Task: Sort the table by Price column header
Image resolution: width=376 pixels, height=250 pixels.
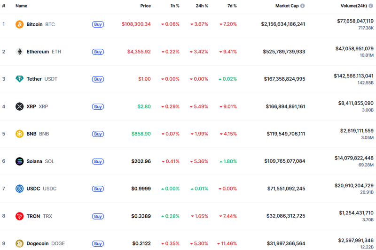Action: [145, 6]
